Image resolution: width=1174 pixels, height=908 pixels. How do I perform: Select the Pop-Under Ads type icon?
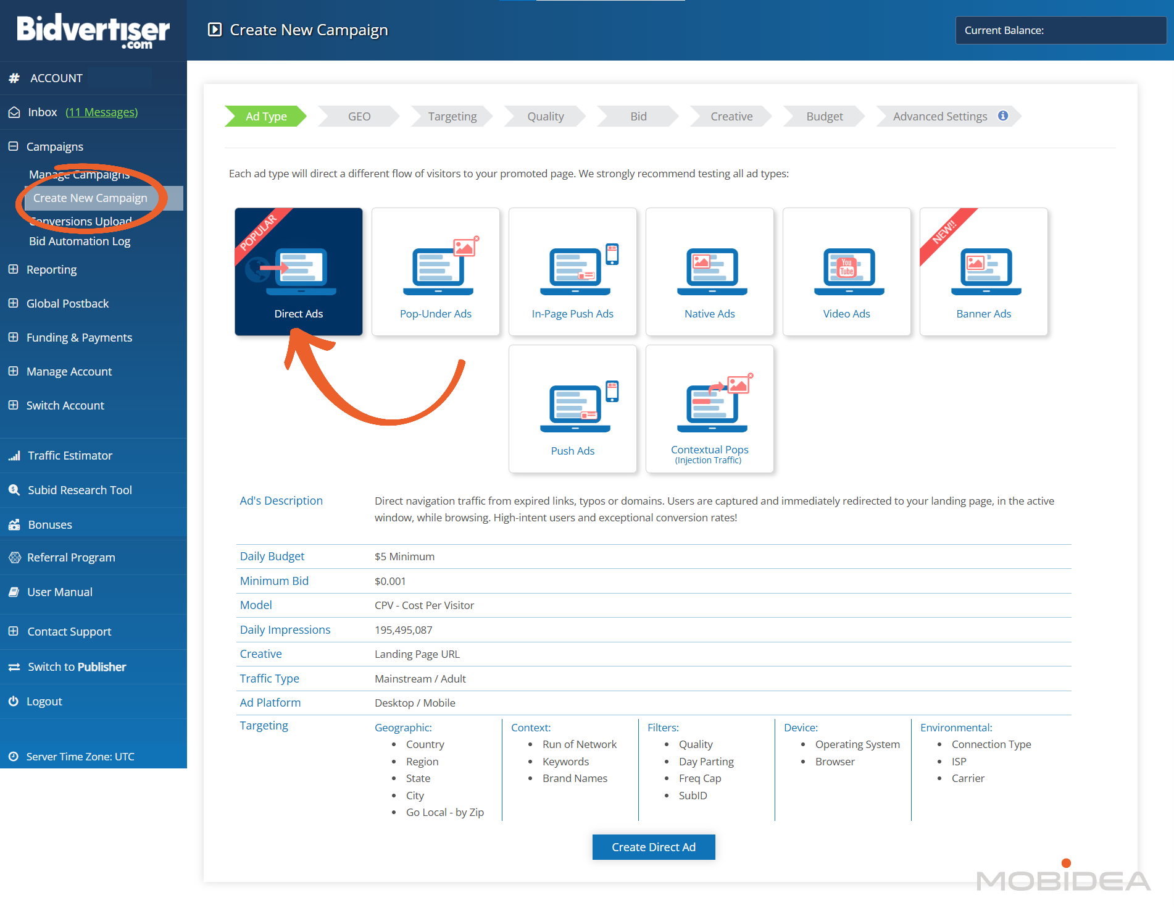(438, 268)
